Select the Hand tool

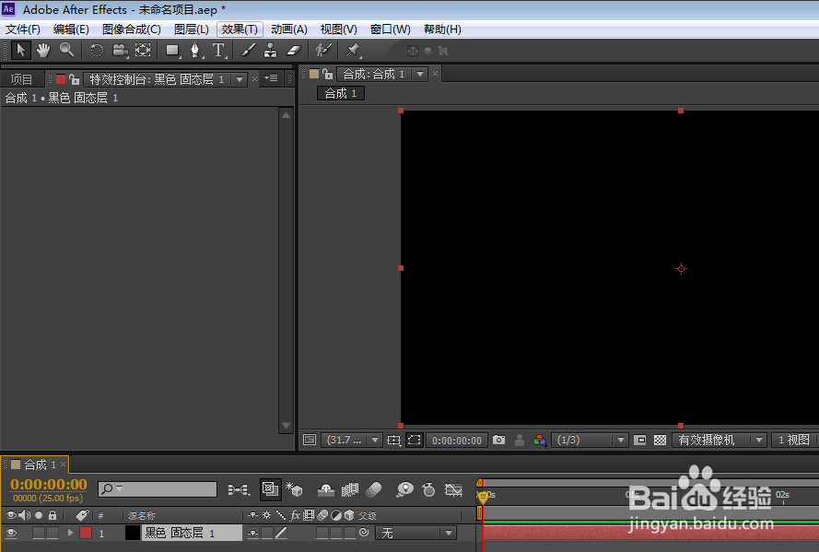click(42, 50)
